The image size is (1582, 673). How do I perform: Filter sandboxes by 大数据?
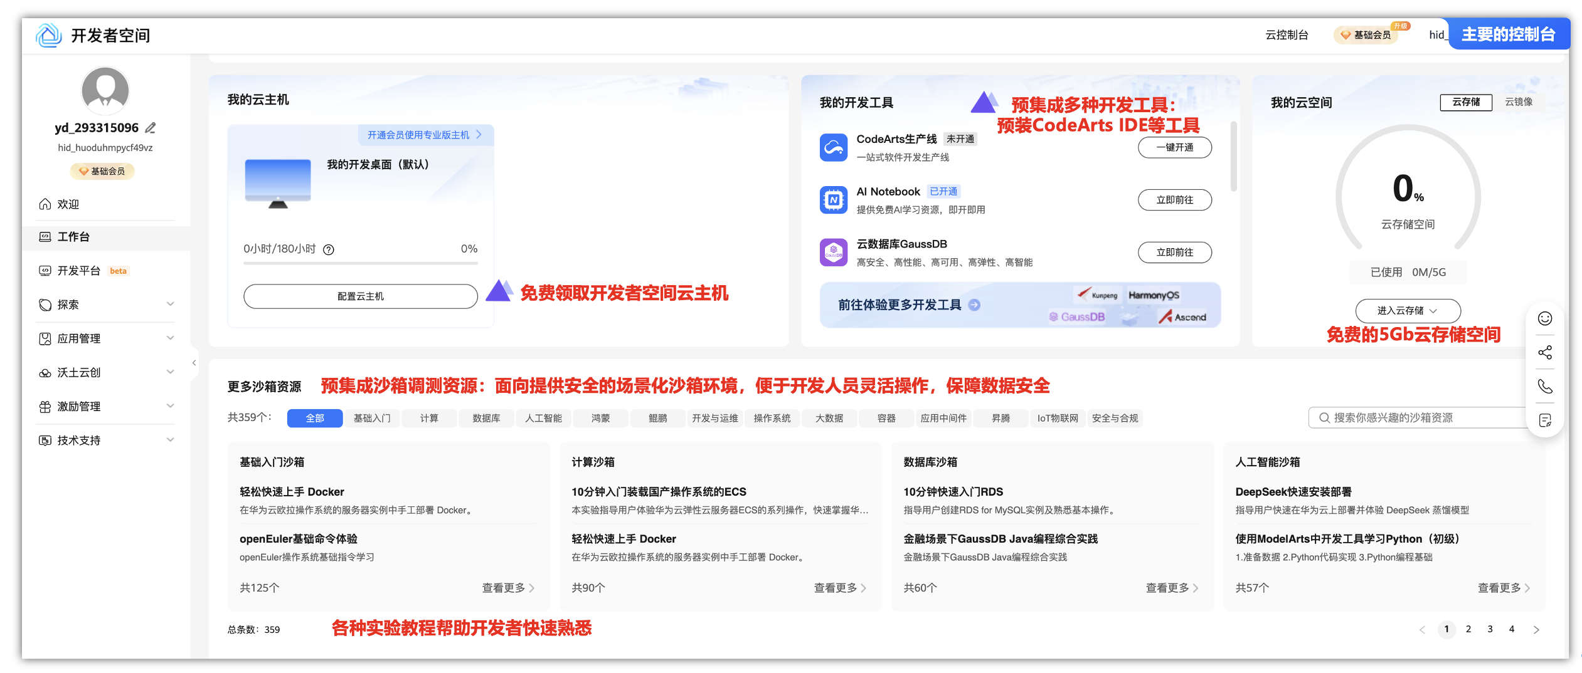tap(829, 418)
